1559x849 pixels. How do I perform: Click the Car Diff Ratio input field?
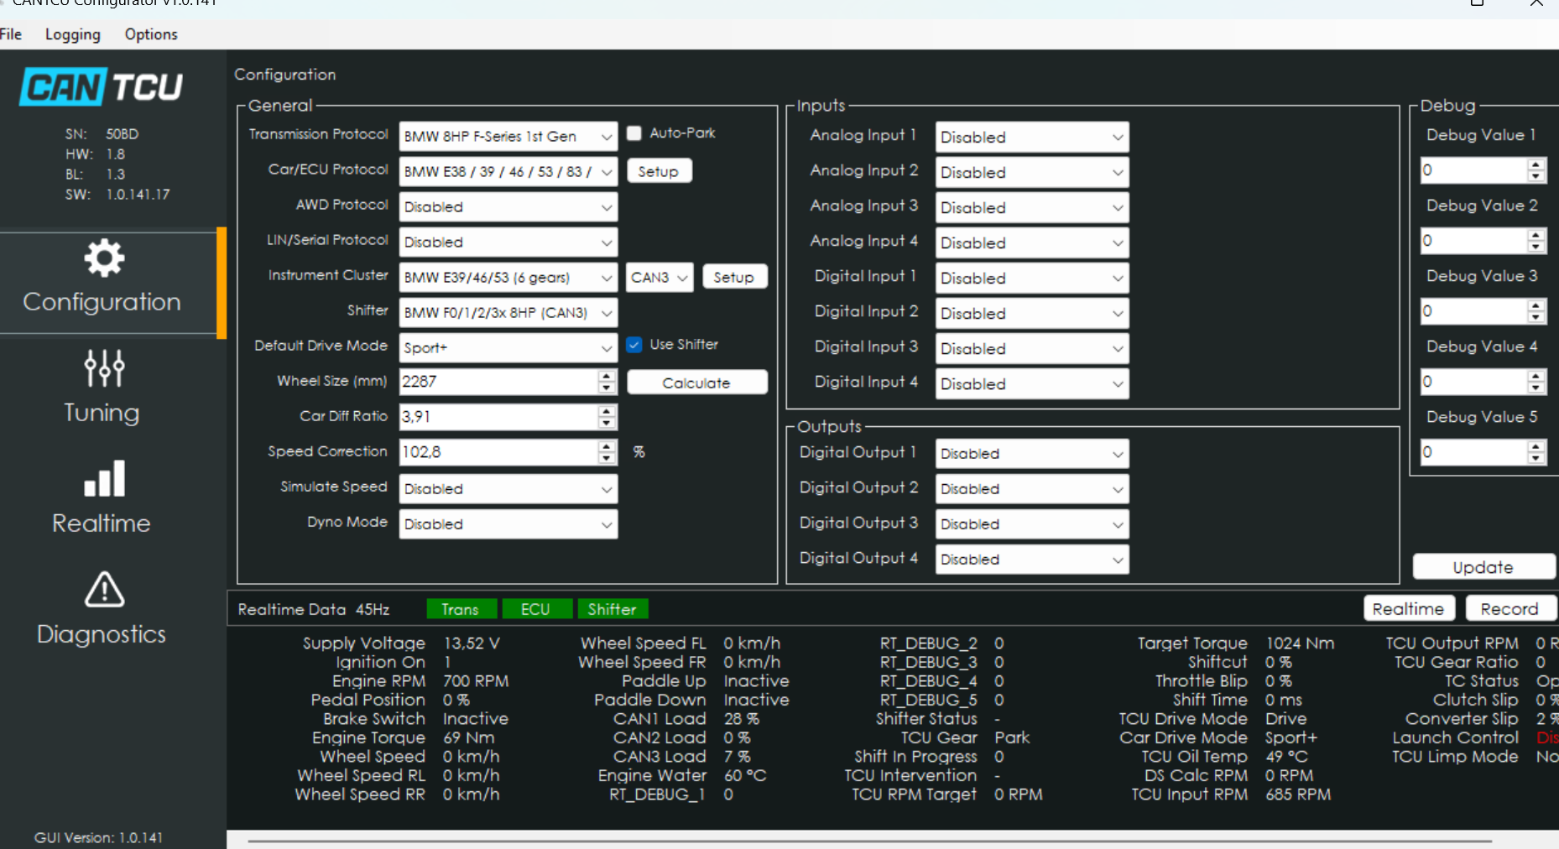point(498,417)
